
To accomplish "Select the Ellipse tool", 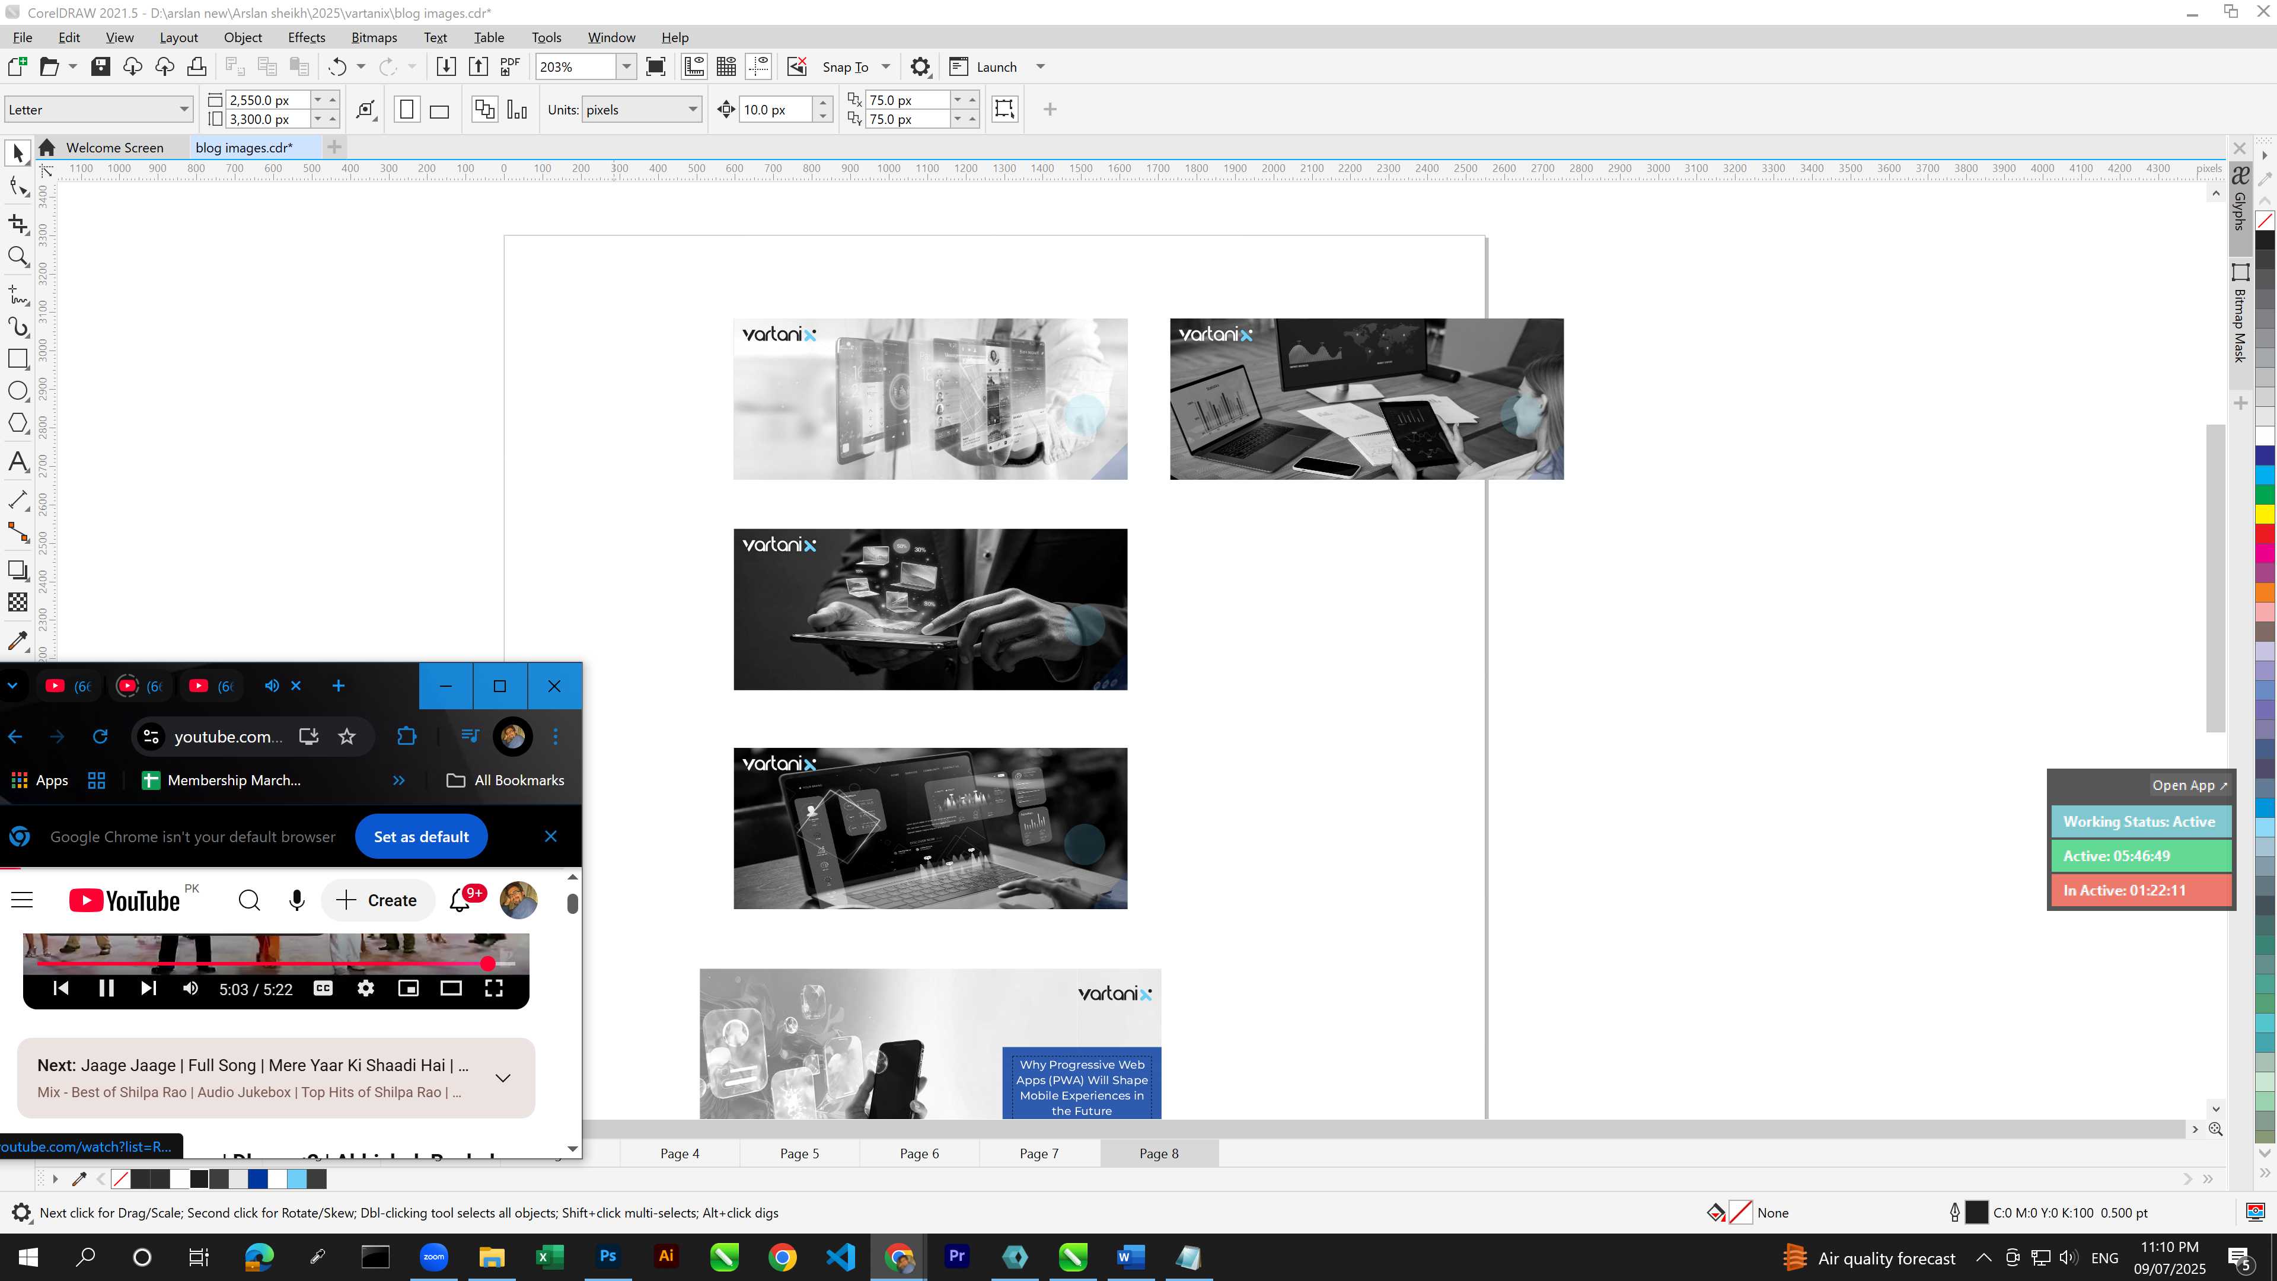I will (x=18, y=391).
